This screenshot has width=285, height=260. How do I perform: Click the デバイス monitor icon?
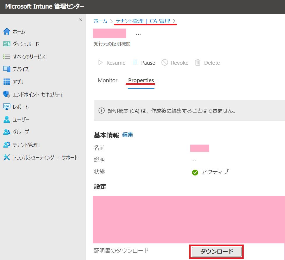(x=7, y=69)
